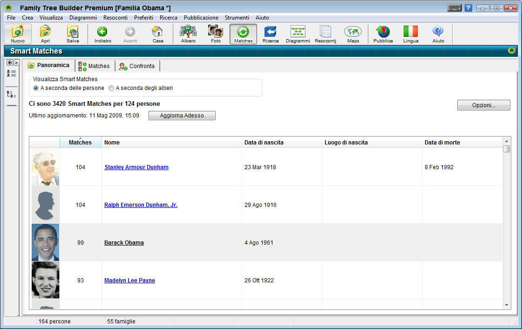Click the Nuovo toolbar icon
This screenshot has width=522, height=329.
tap(18, 34)
